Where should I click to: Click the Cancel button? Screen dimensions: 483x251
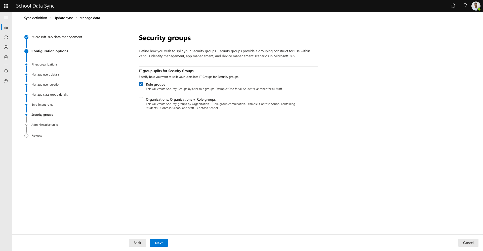point(468,243)
